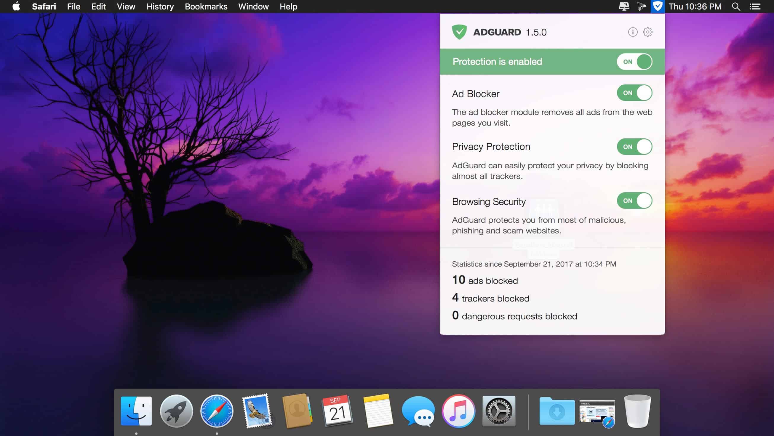
Task: Click the statistics date text area
Action: pyautogui.click(x=533, y=264)
